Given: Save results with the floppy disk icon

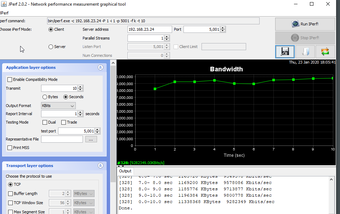Looking at the screenshot, I should coord(285,52).
